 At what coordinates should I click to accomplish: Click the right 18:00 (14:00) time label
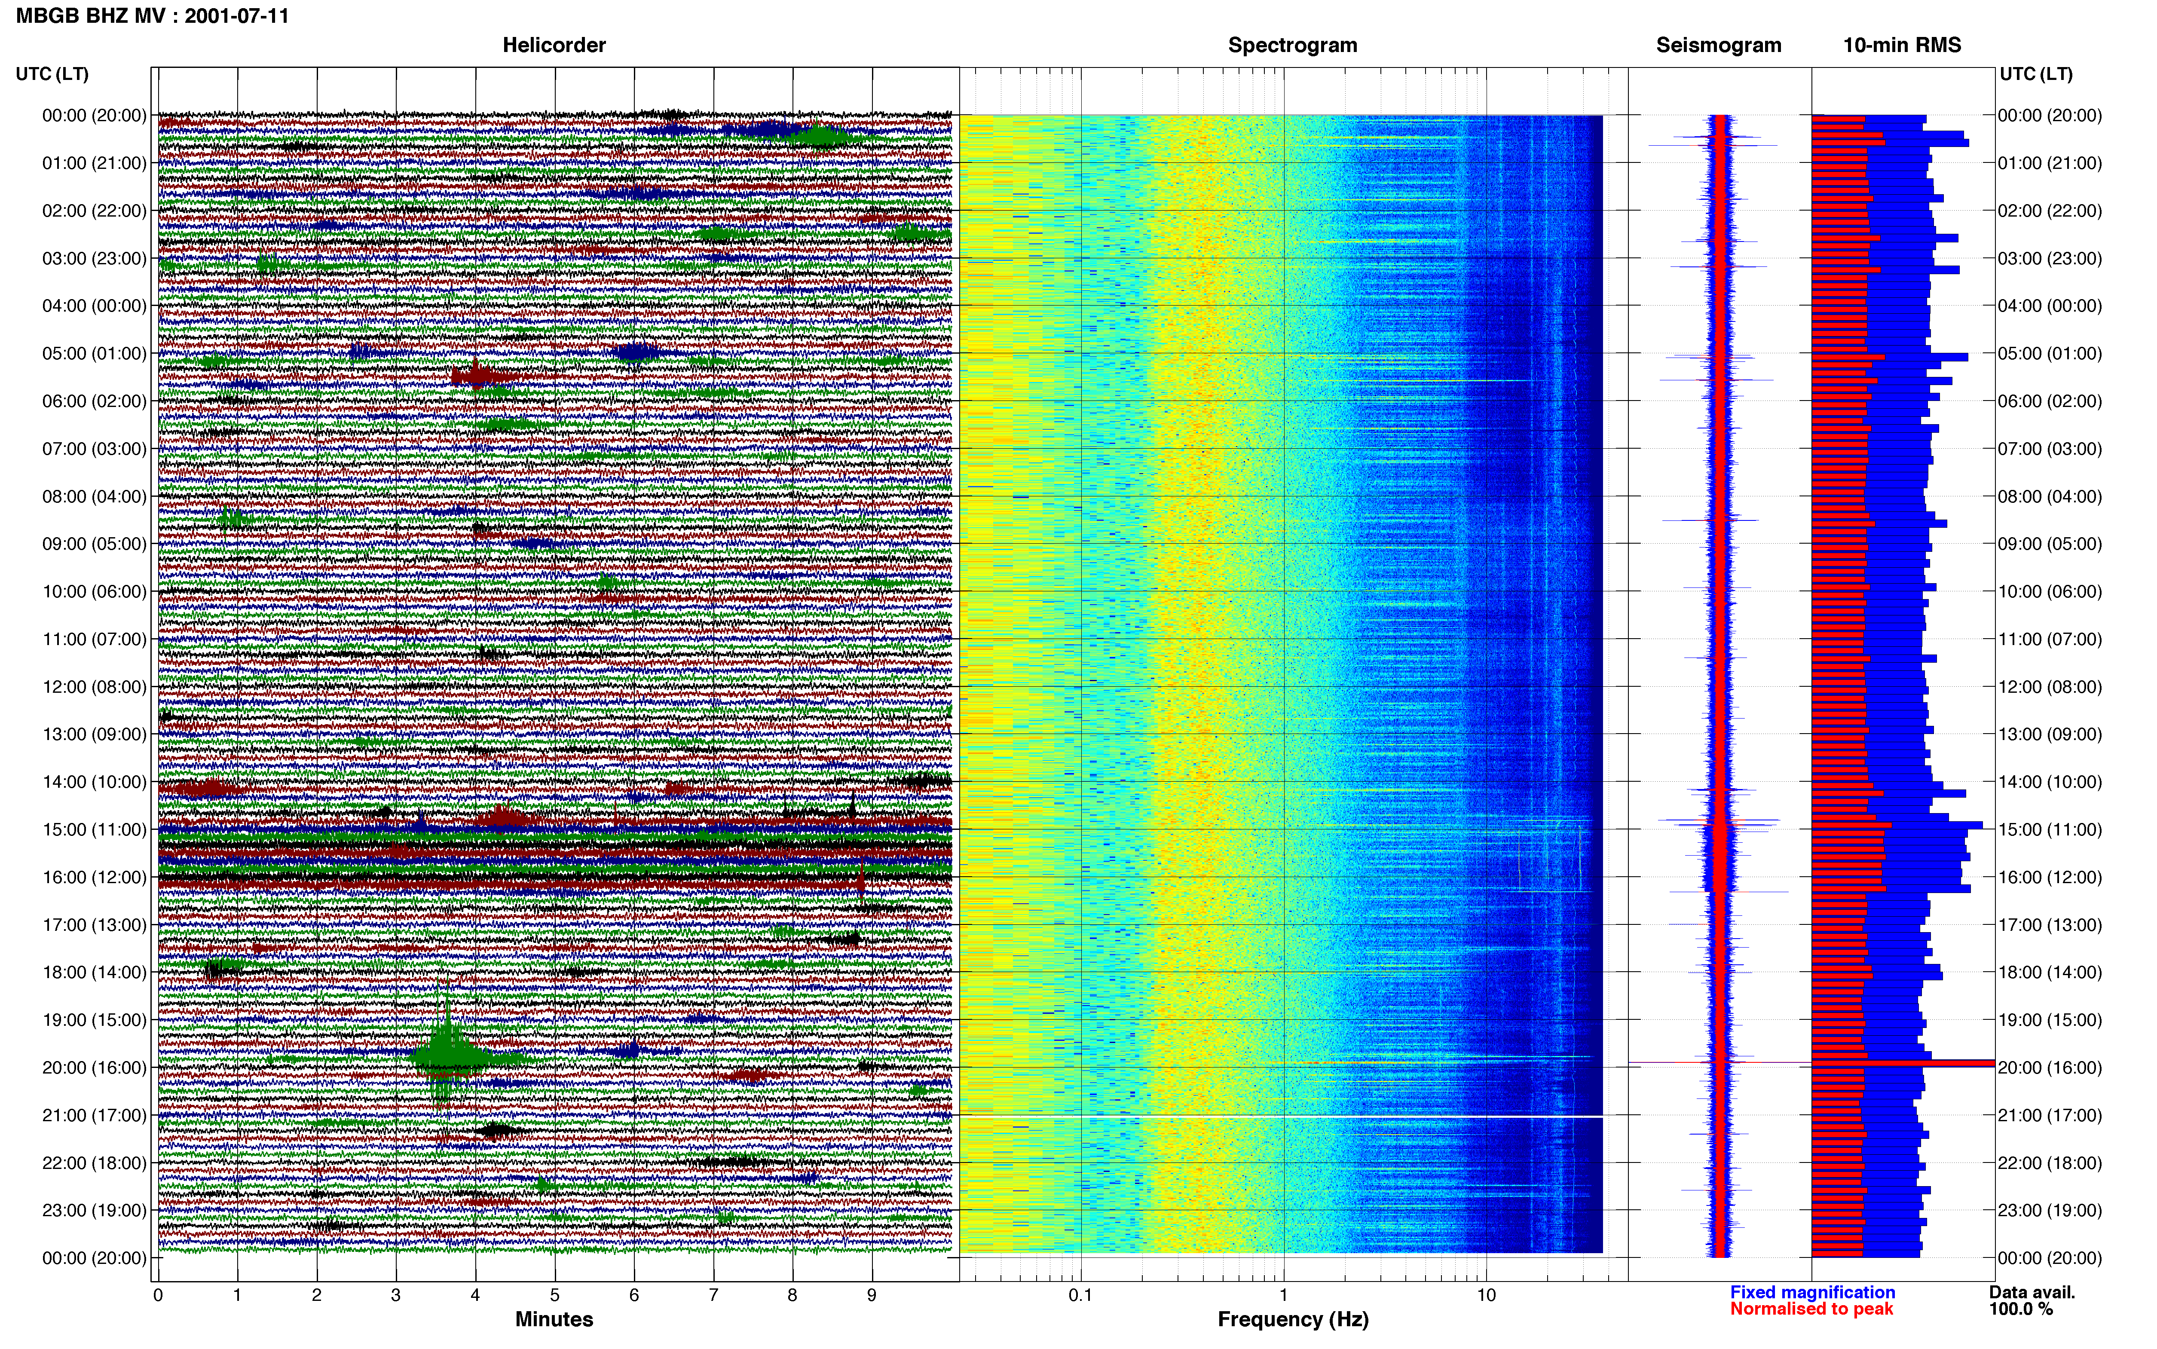pos(2050,973)
